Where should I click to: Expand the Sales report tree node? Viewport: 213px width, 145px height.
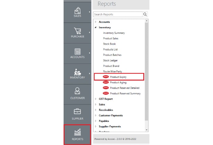[96, 104]
